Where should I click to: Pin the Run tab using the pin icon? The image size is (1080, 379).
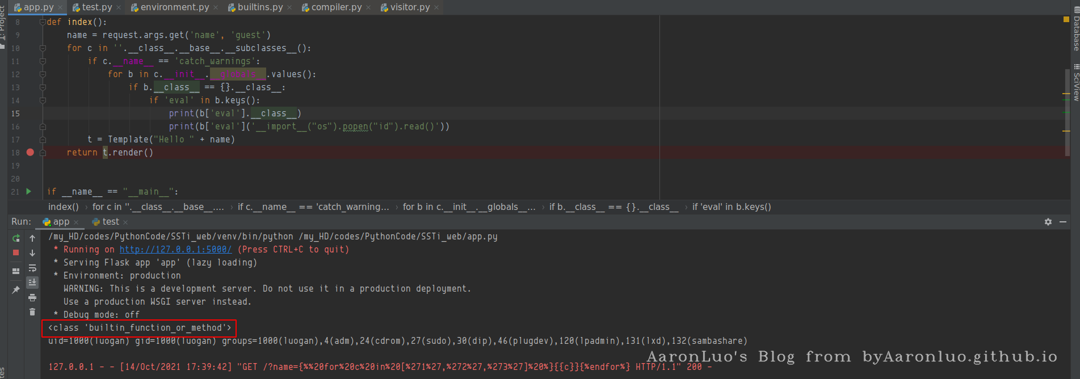click(16, 290)
